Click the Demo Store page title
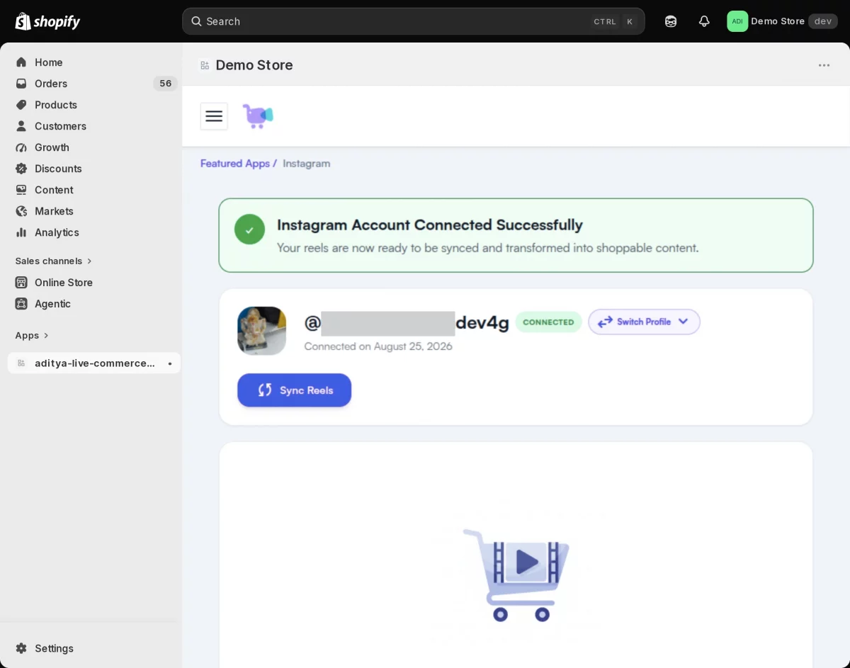The width and height of the screenshot is (850, 668). [254, 65]
